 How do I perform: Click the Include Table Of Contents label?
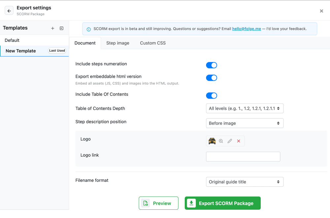(102, 94)
